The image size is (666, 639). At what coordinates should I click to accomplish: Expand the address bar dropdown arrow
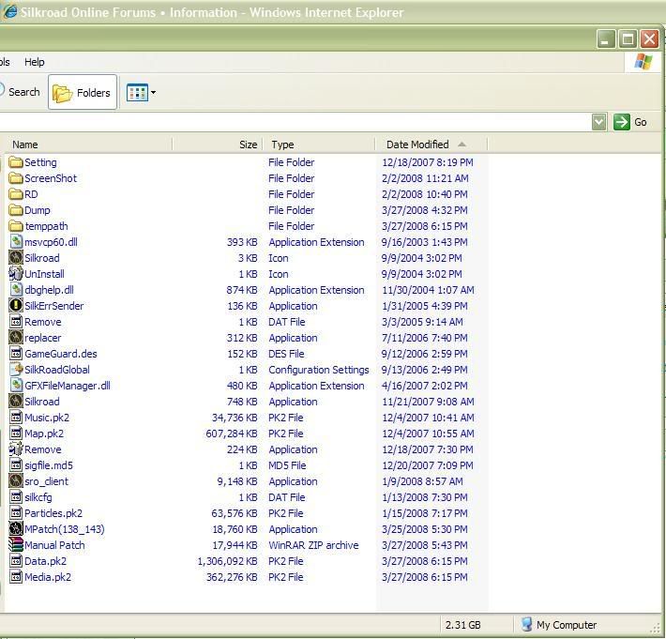click(x=598, y=122)
